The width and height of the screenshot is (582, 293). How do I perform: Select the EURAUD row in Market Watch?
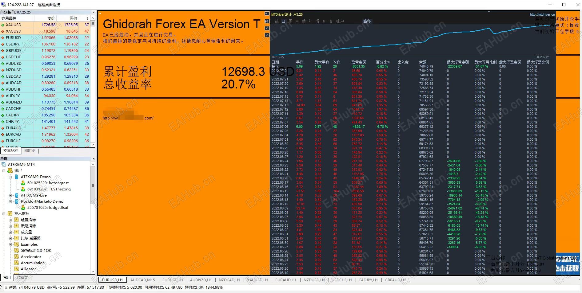click(x=45, y=128)
